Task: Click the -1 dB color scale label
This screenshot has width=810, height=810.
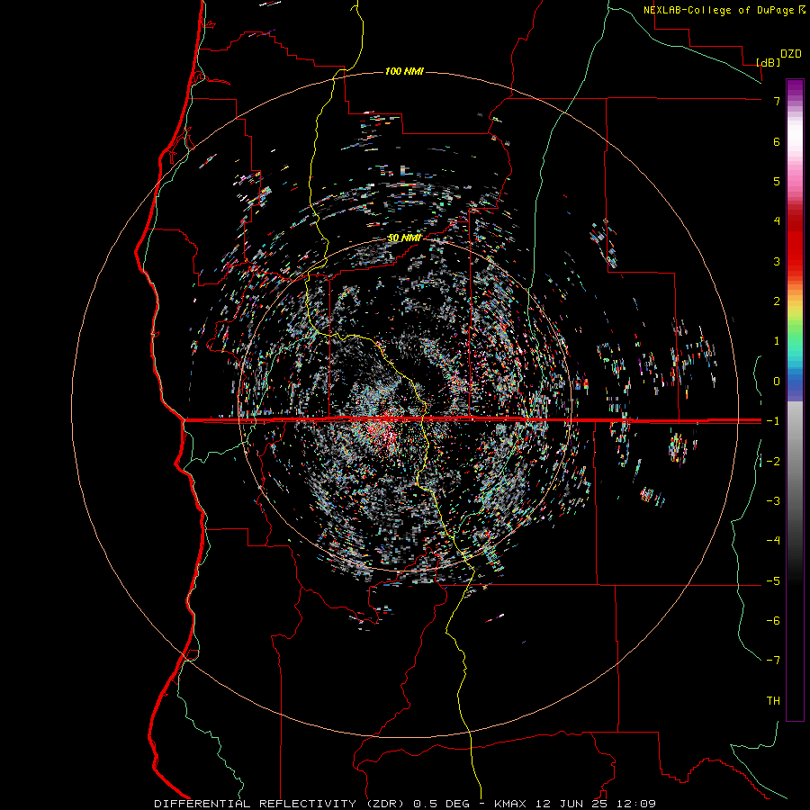Action: [x=773, y=421]
